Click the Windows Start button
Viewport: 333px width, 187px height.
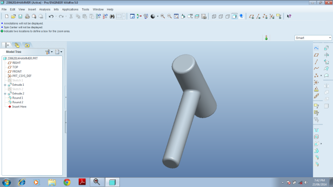tap(7, 182)
